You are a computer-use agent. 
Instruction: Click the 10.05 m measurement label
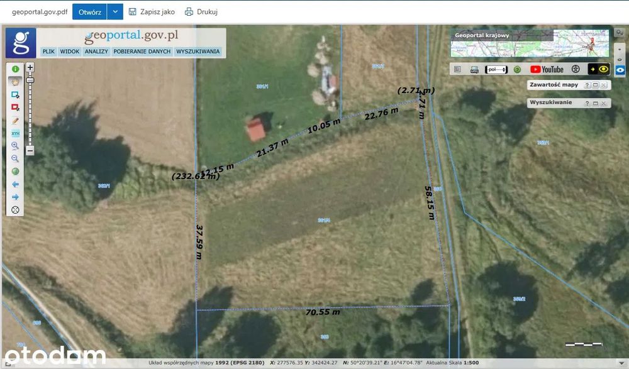point(324,126)
